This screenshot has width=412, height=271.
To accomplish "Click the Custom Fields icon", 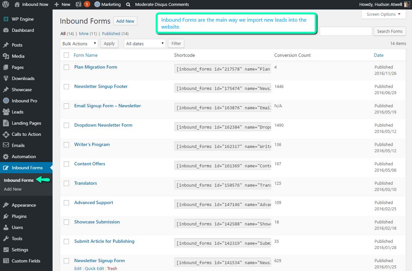I will pos(6,261).
